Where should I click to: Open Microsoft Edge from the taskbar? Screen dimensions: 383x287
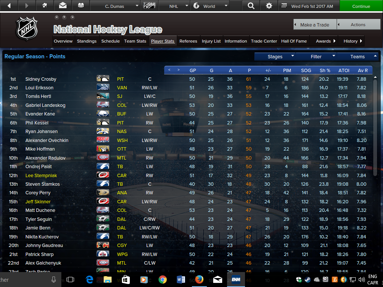(89, 280)
